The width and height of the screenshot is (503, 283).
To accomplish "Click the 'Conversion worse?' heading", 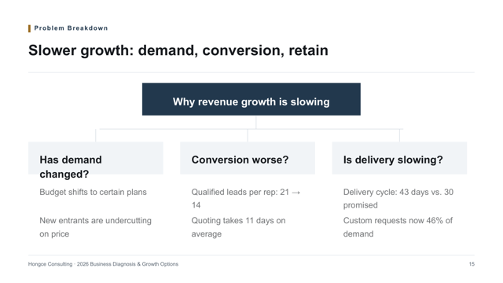I will click(240, 160).
